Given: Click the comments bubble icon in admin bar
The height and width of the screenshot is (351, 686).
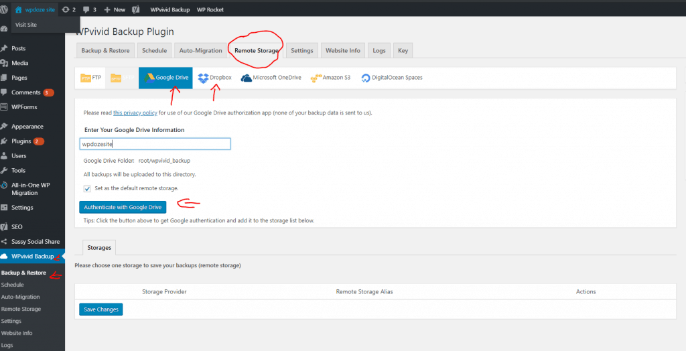Looking at the screenshot, I should pyautogui.click(x=86, y=10).
